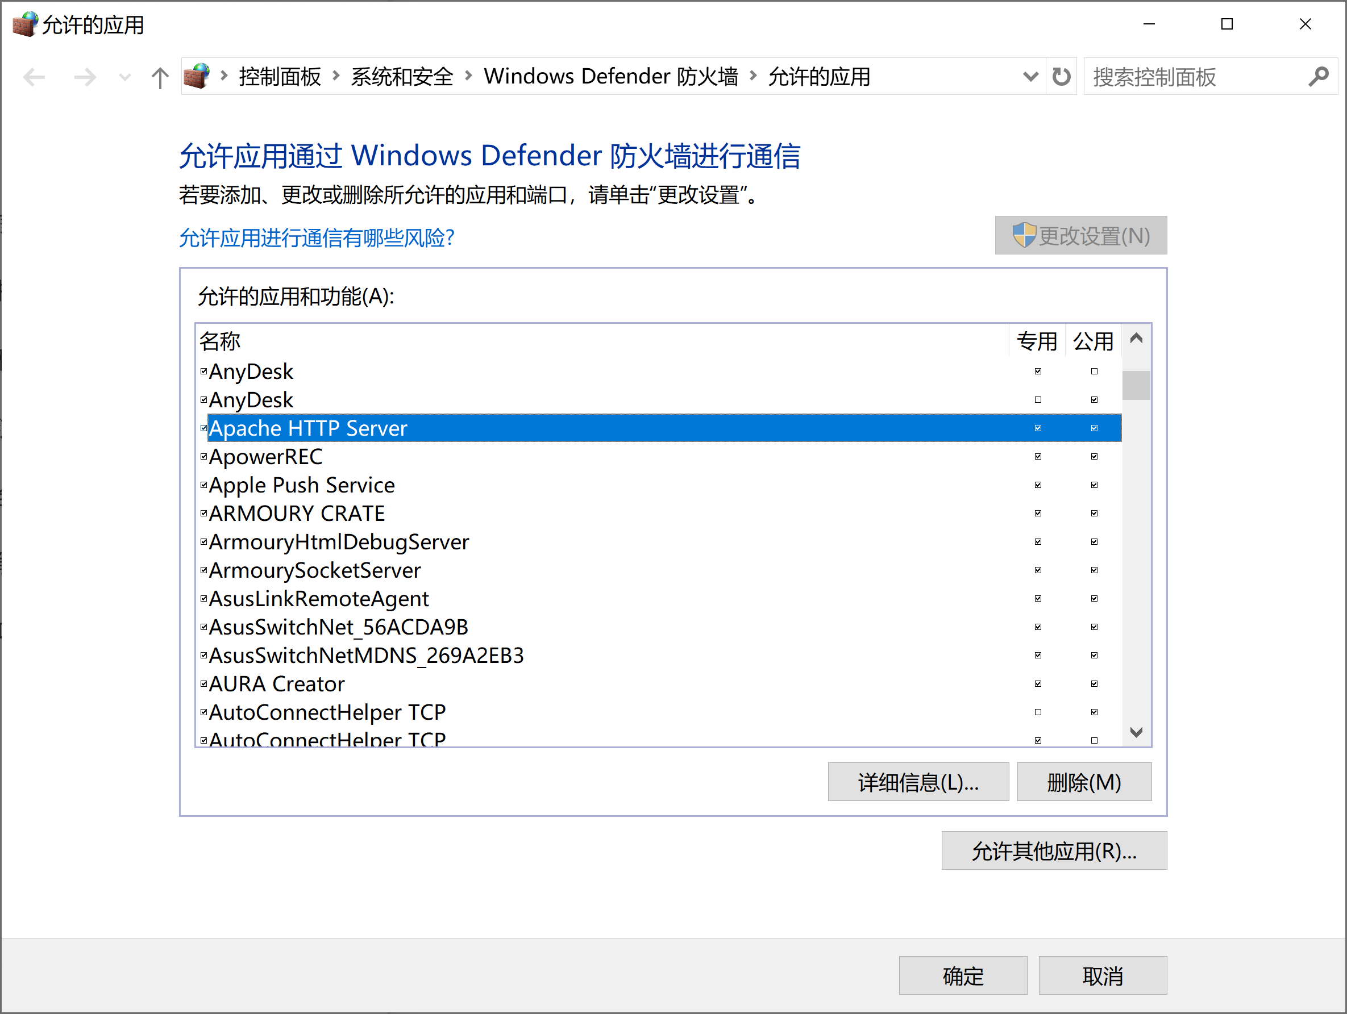Click the refresh icon beside address bar
The height and width of the screenshot is (1014, 1347).
click(1062, 77)
